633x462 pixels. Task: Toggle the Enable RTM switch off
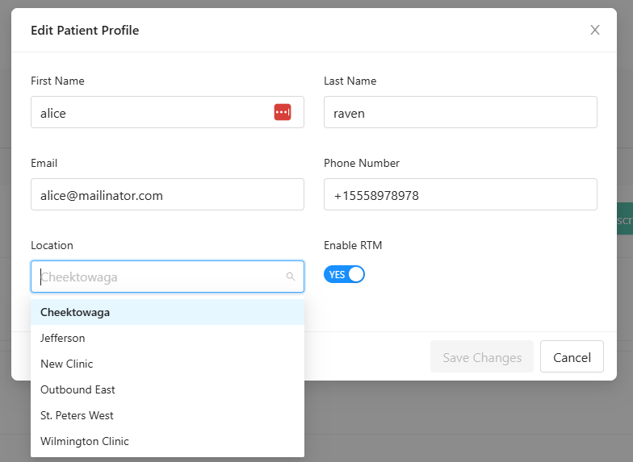click(x=344, y=275)
